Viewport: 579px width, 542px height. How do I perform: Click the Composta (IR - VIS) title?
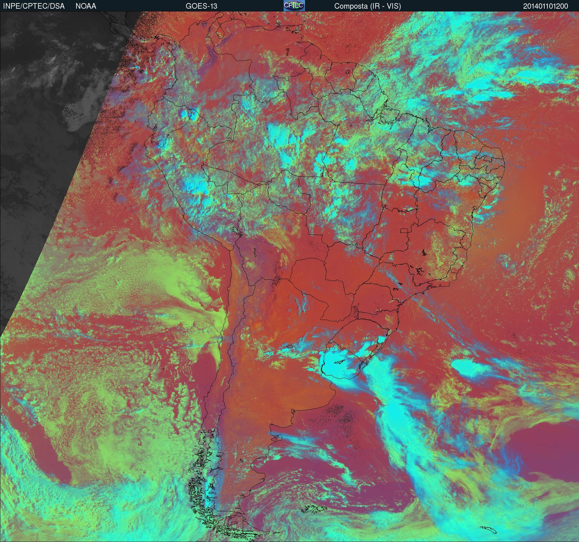click(368, 6)
